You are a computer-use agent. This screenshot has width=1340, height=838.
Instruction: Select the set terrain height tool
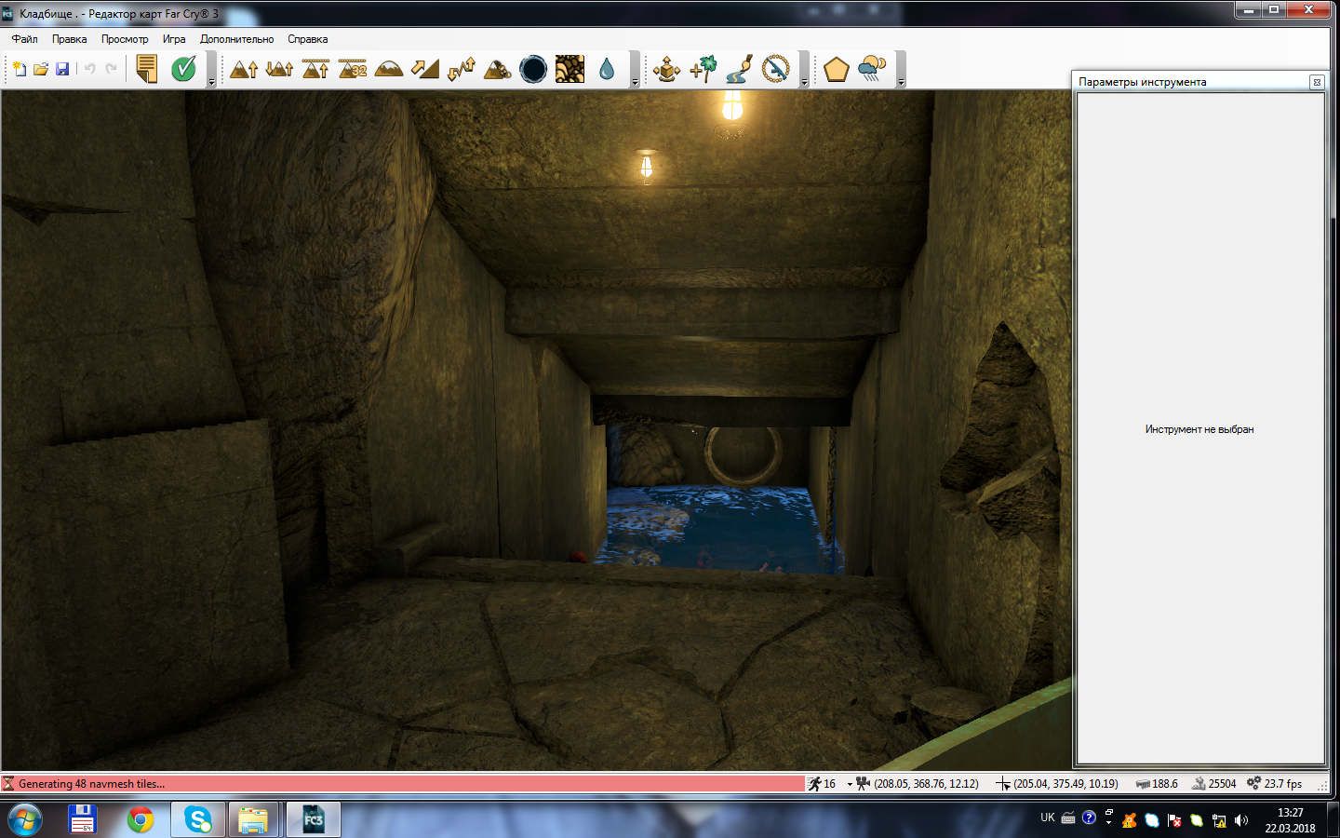315,69
